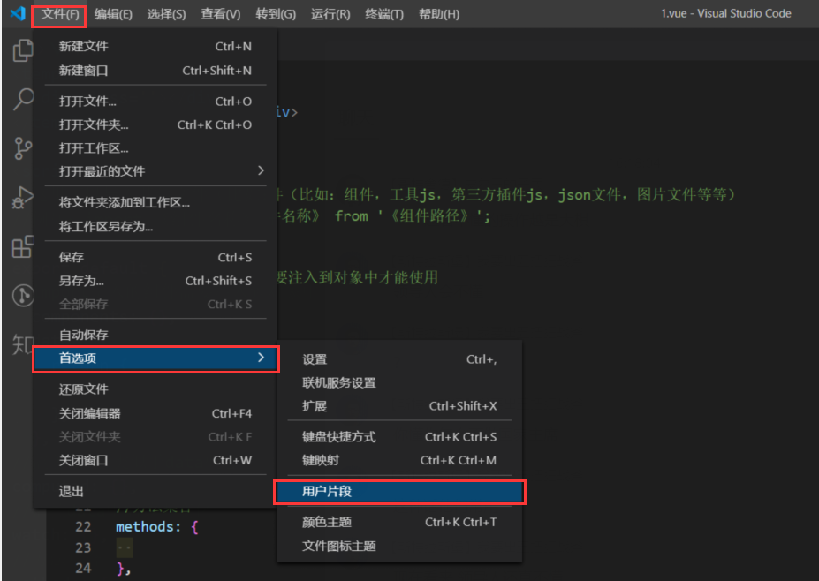Open 键映射 in preferences submenu
Image resolution: width=819 pixels, height=581 pixels.
(x=399, y=460)
